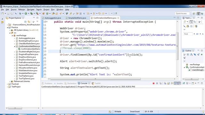
Task: Click the New Java Package toolbar icon
Action: tap(44, 13)
